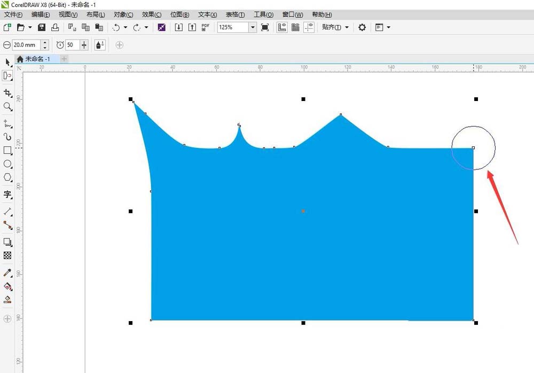Open the 表格(T) menu
Image resolution: width=534 pixels, height=373 pixels.
(x=235, y=14)
